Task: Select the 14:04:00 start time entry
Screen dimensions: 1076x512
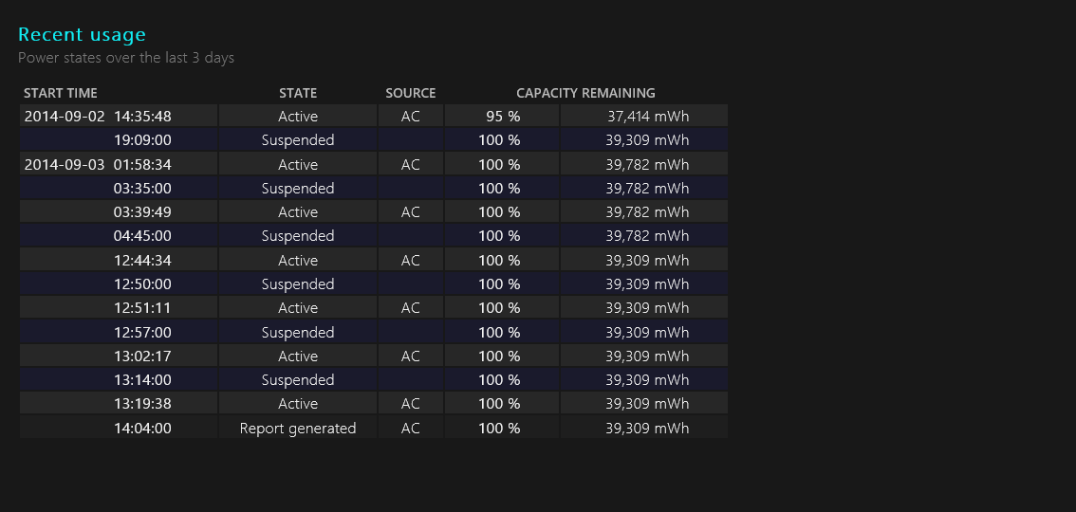Action: [142, 429]
